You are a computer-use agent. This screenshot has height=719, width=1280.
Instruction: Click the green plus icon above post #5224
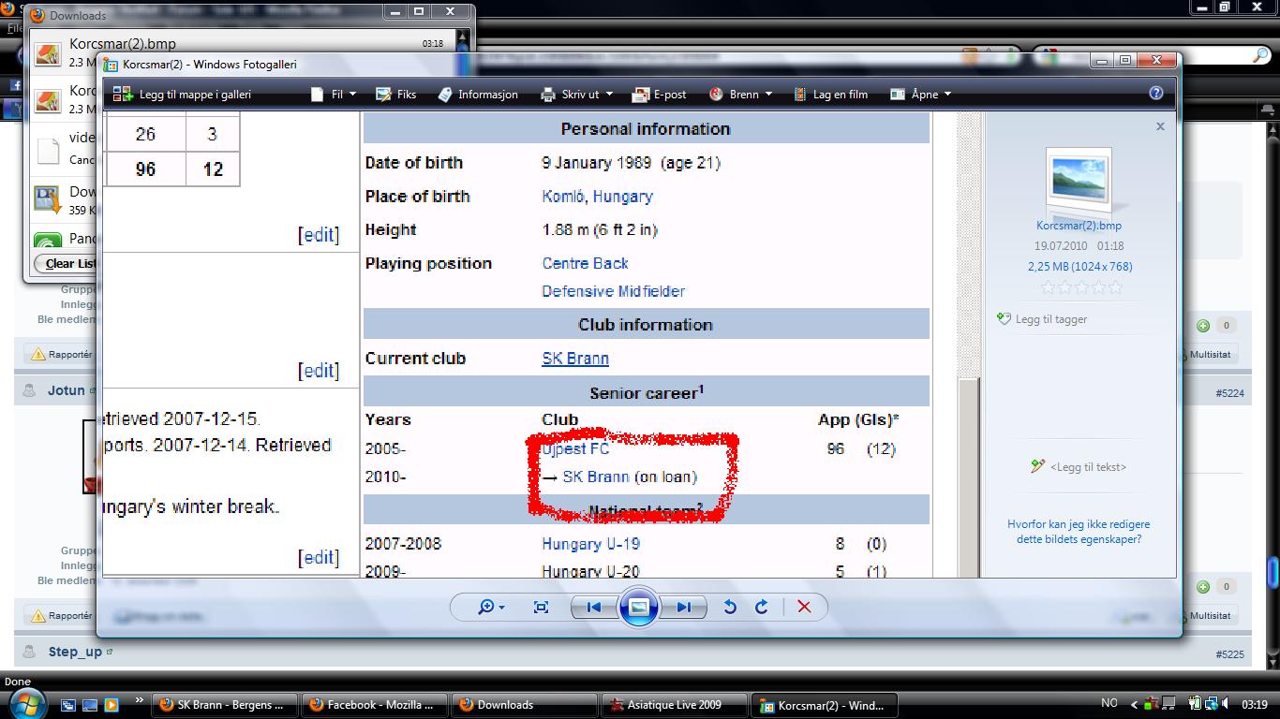pyautogui.click(x=1203, y=326)
